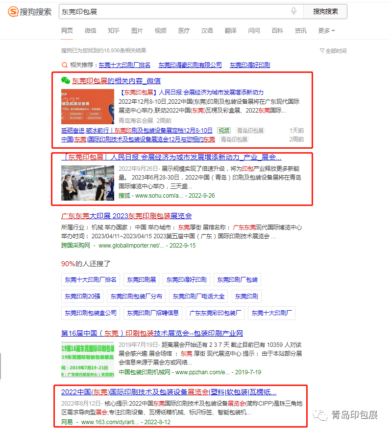Screen dimensions: 390x432
Task: Open 中国(东莞)国际印刷技术及包装设备展览会12月 link
Action: point(138,139)
